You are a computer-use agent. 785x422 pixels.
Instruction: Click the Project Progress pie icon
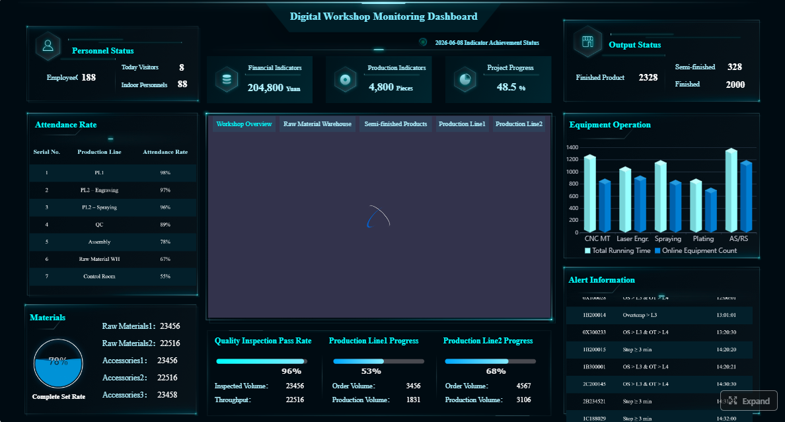[x=465, y=79]
